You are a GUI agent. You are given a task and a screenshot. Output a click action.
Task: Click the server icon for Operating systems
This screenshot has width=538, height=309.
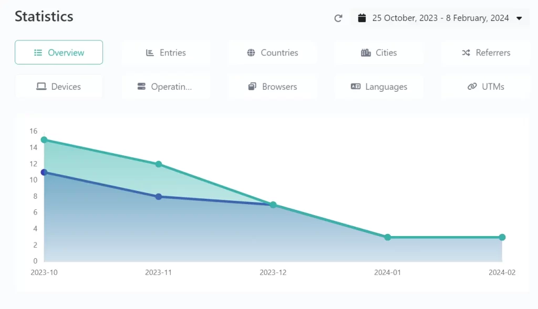(141, 87)
